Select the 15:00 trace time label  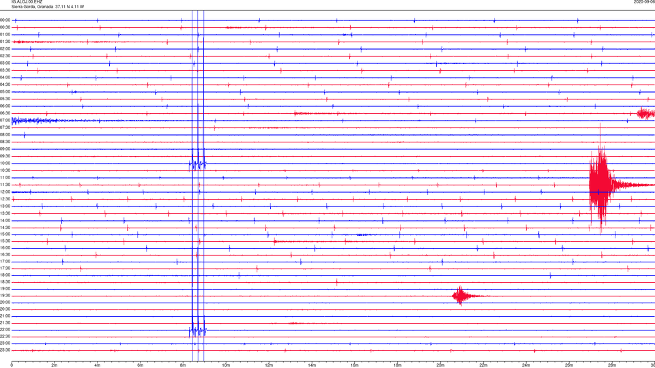pos(5,234)
